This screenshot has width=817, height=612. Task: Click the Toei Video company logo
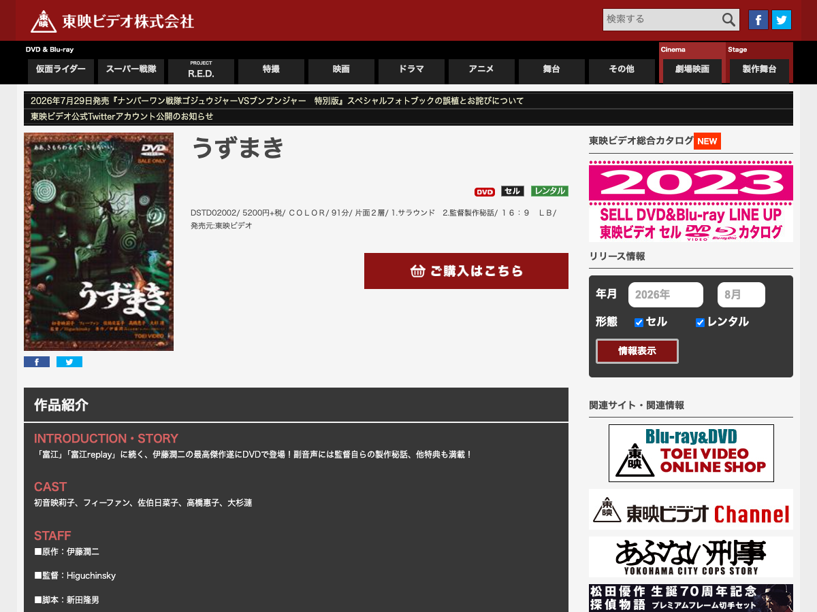coord(112,20)
